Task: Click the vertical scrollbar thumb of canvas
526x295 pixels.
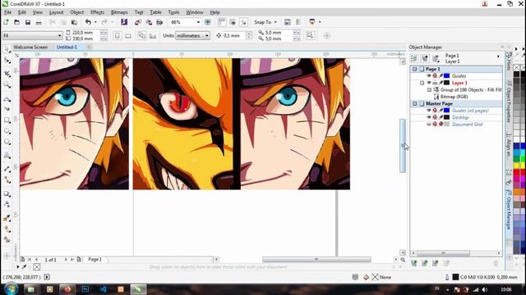Action: pyautogui.click(x=403, y=146)
